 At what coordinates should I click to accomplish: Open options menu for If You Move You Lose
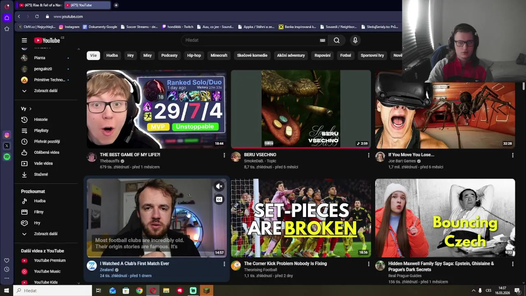tap(512, 155)
